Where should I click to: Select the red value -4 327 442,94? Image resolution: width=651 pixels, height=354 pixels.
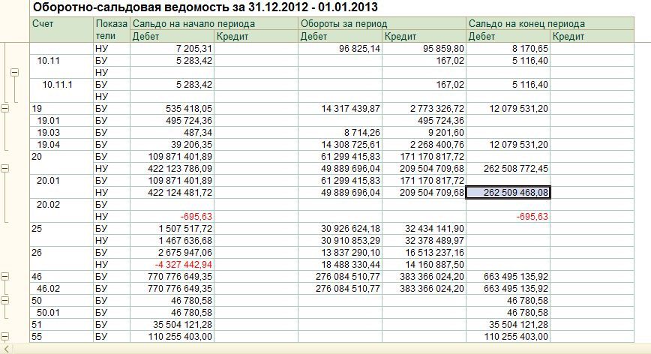coord(184,265)
